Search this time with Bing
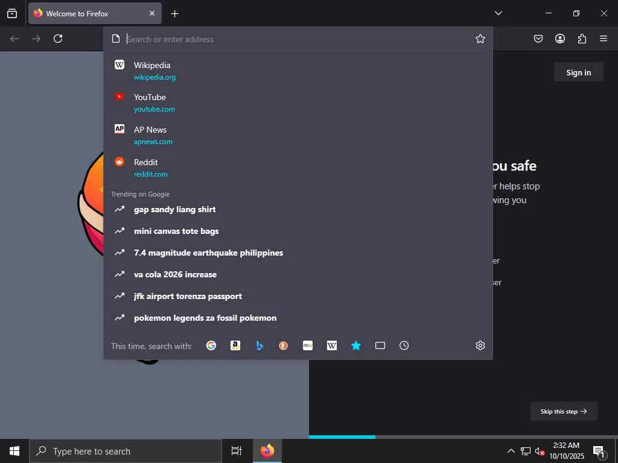The height and width of the screenshot is (463, 618). click(x=260, y=345)
